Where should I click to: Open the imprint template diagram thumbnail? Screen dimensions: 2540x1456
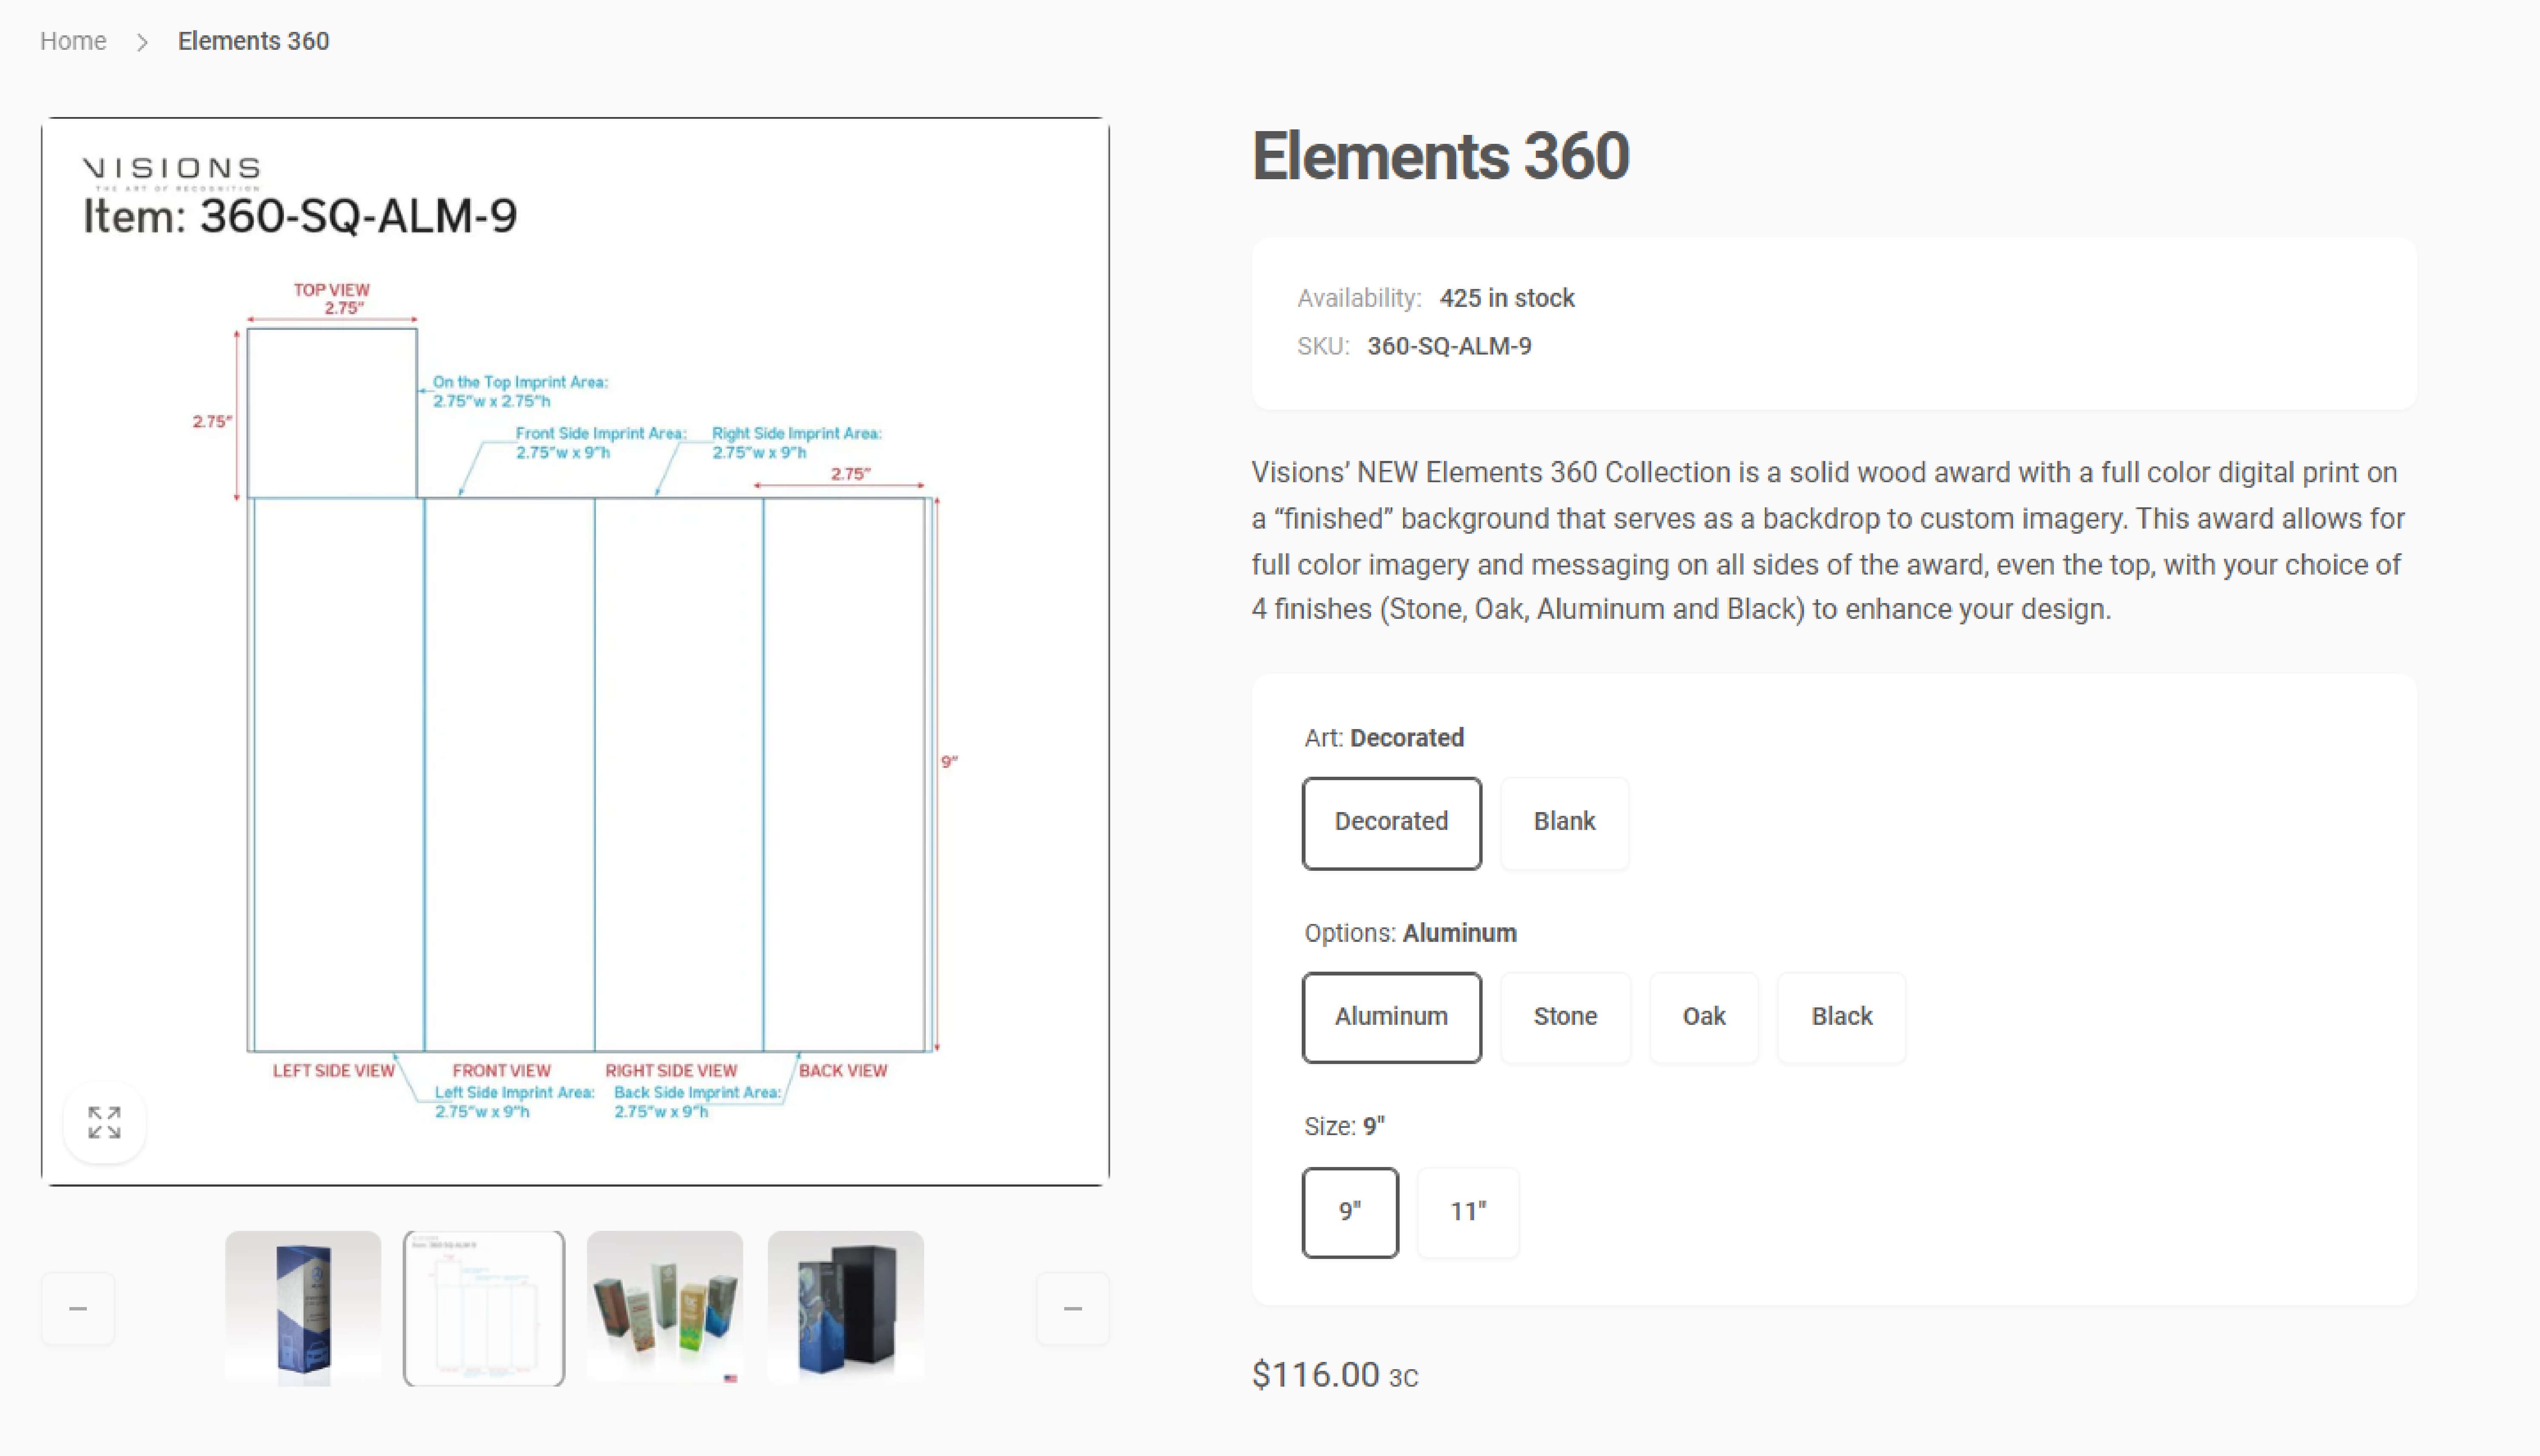[x=484, y=1308]
